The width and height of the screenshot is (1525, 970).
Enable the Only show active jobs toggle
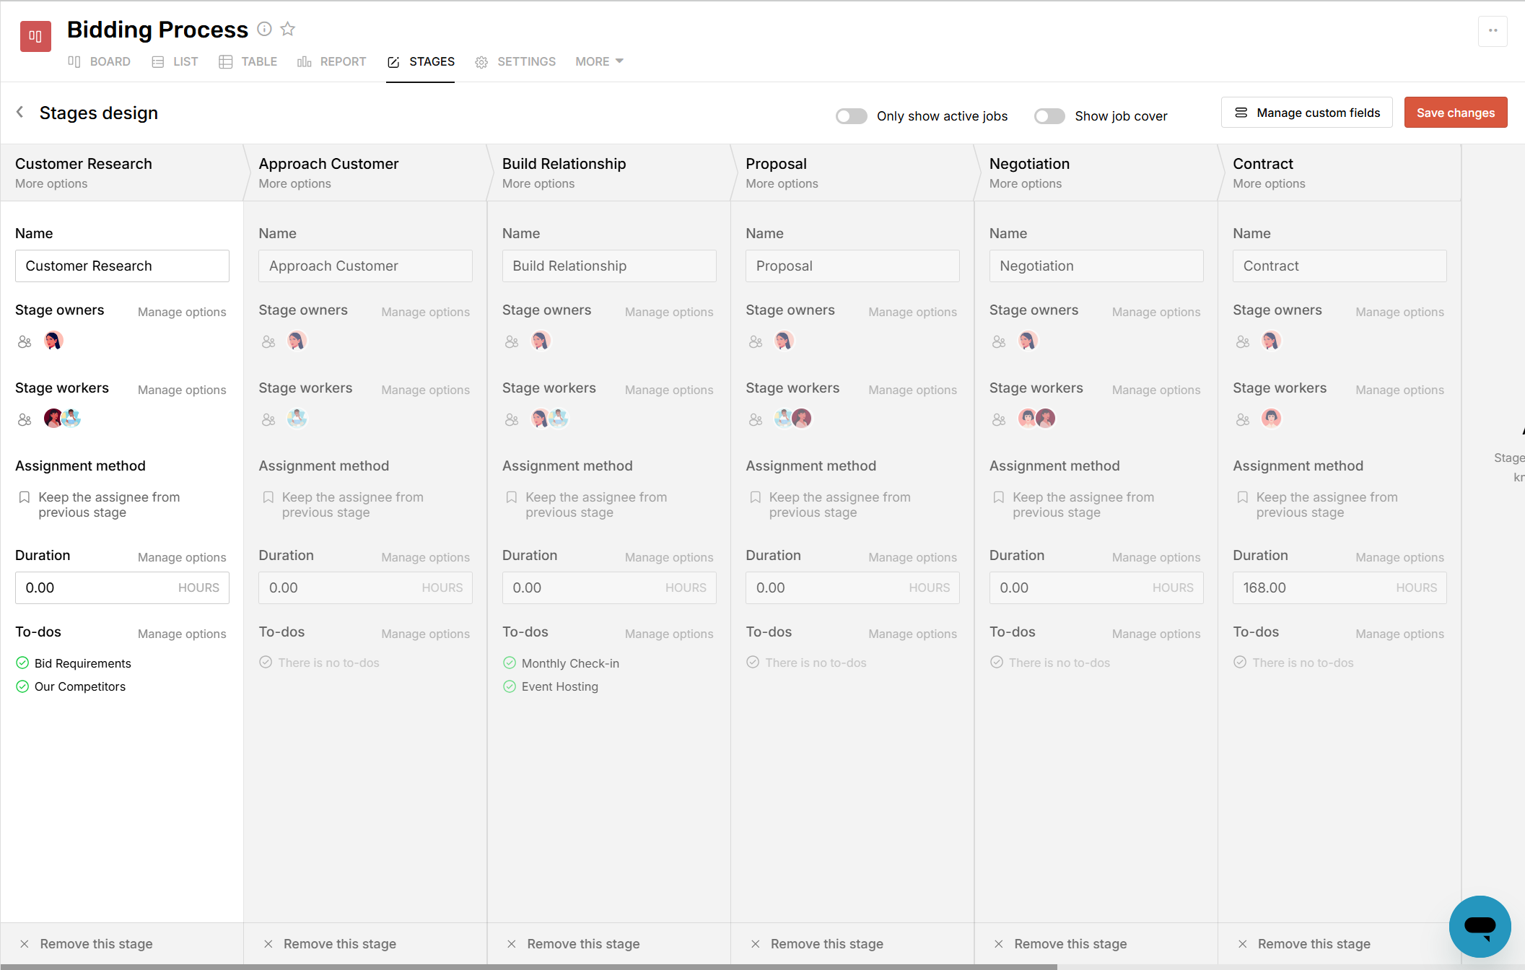[x=852, y=115]
